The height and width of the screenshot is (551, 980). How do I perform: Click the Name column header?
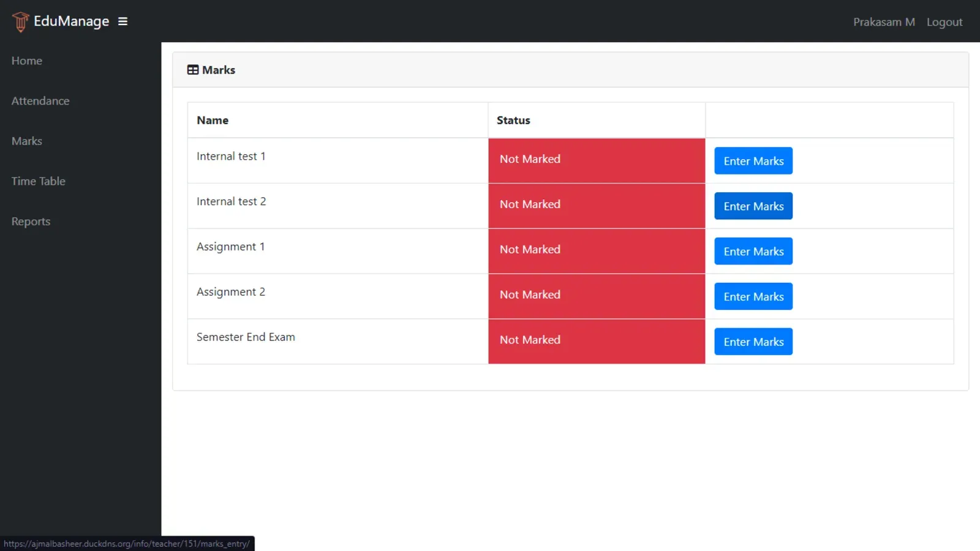pyautogui.click(x=213, y=120)
